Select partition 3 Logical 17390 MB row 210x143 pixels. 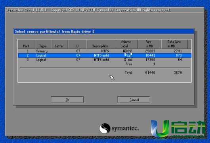tap(105, 60)
